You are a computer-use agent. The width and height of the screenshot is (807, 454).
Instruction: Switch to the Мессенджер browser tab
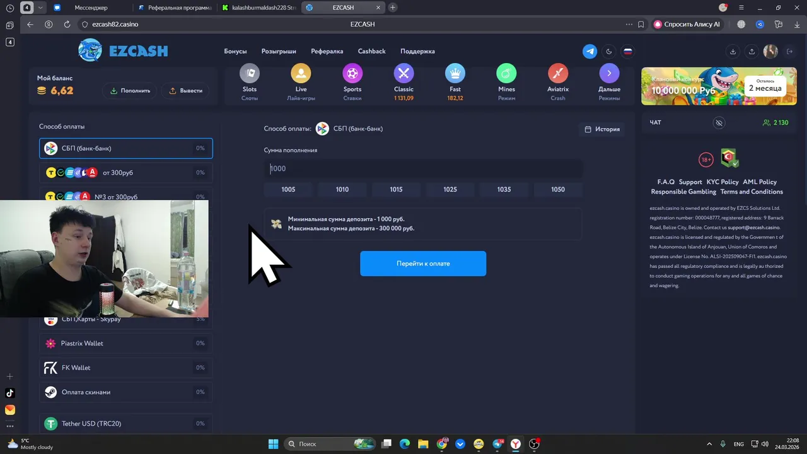pos(91,8)
